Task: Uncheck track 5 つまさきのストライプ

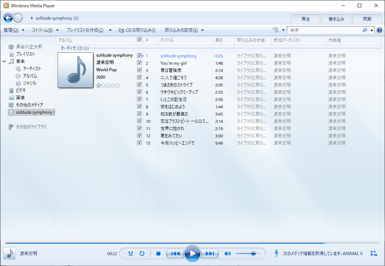Action: coord(139,84)
